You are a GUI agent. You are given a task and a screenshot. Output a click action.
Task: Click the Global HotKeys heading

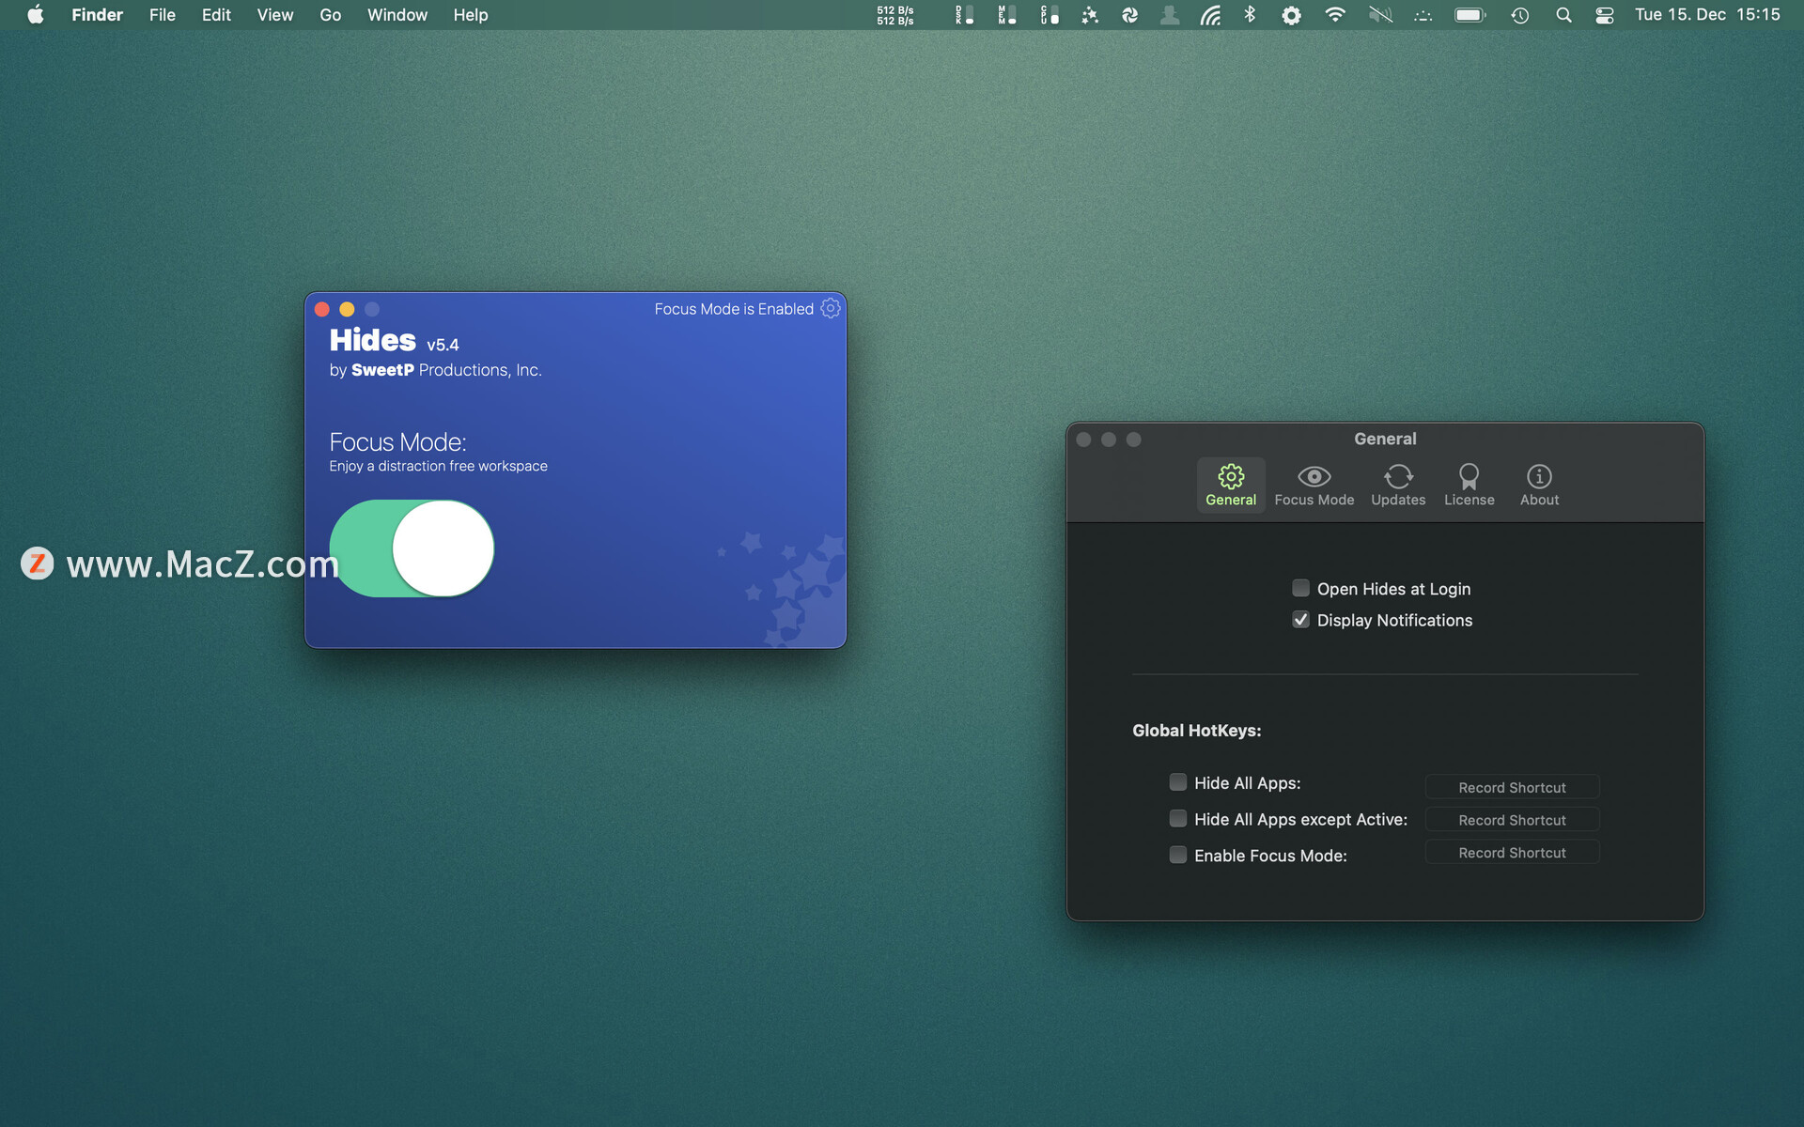coord(1196,731)
